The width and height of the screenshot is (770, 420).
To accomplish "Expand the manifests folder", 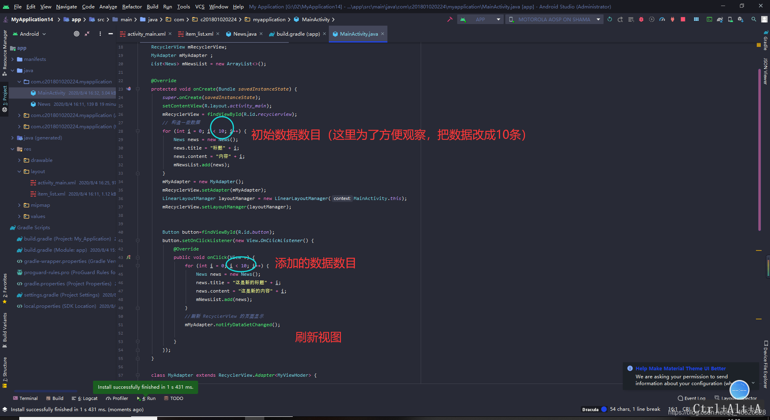I will 12,59.
